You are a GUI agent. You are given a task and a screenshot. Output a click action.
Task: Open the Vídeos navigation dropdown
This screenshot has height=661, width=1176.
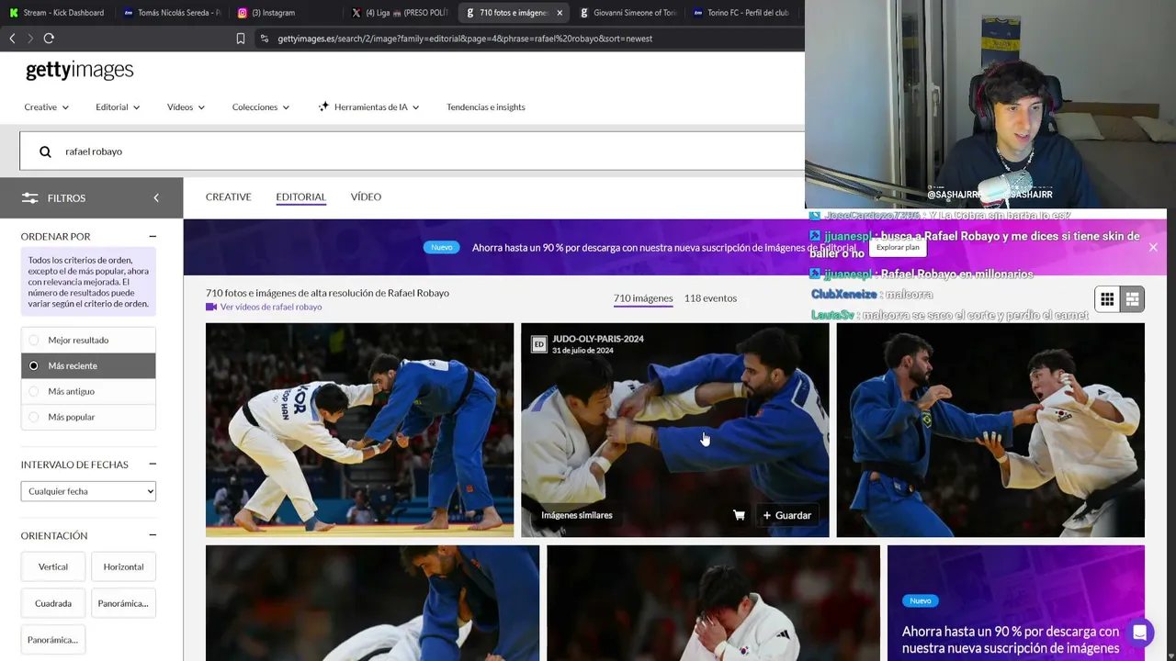187,107
